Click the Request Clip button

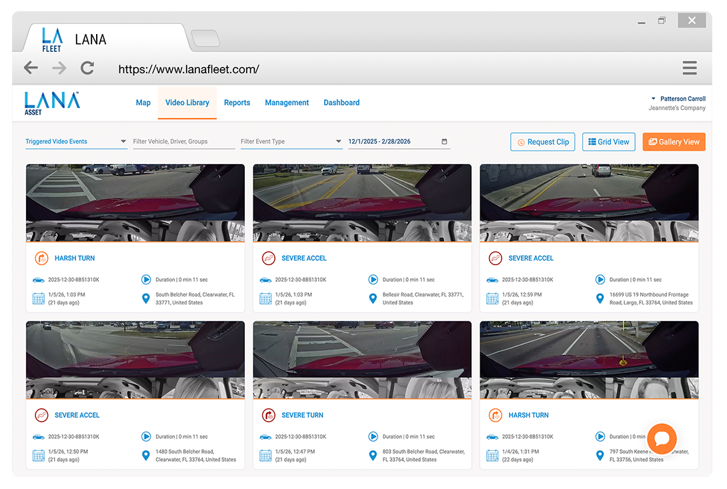542,141
